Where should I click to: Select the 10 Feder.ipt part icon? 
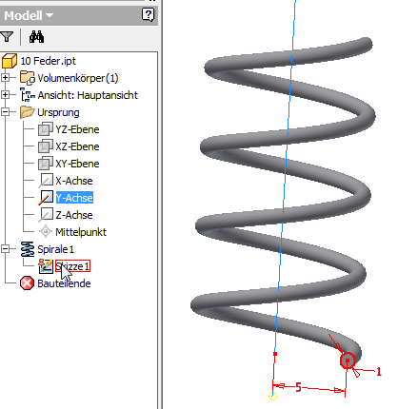pyautogui.click(x=10, y=61)
